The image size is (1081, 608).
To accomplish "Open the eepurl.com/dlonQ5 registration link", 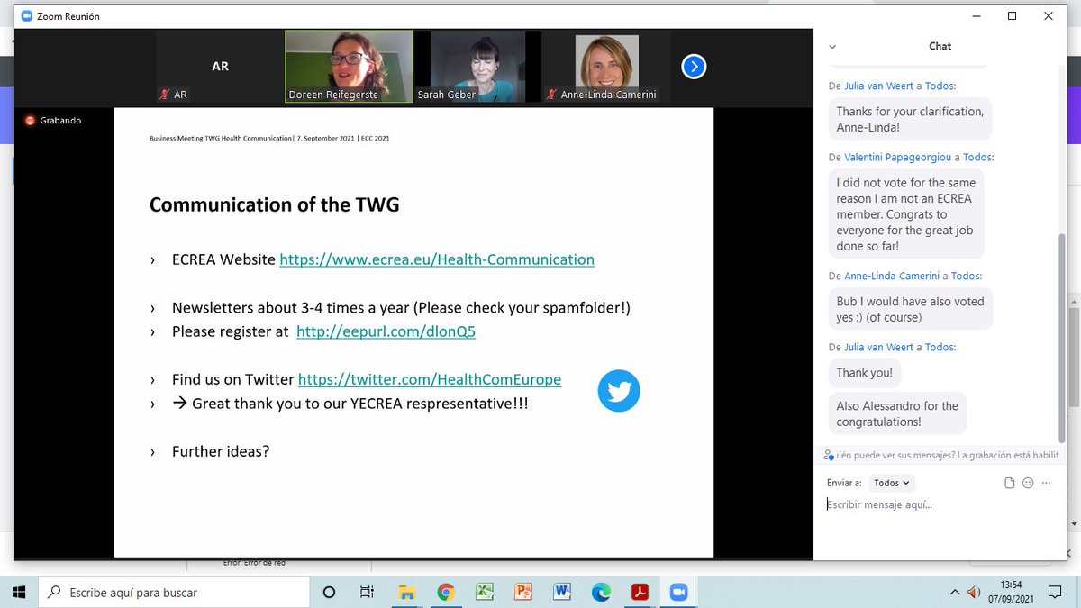I will tap(386, 331).
